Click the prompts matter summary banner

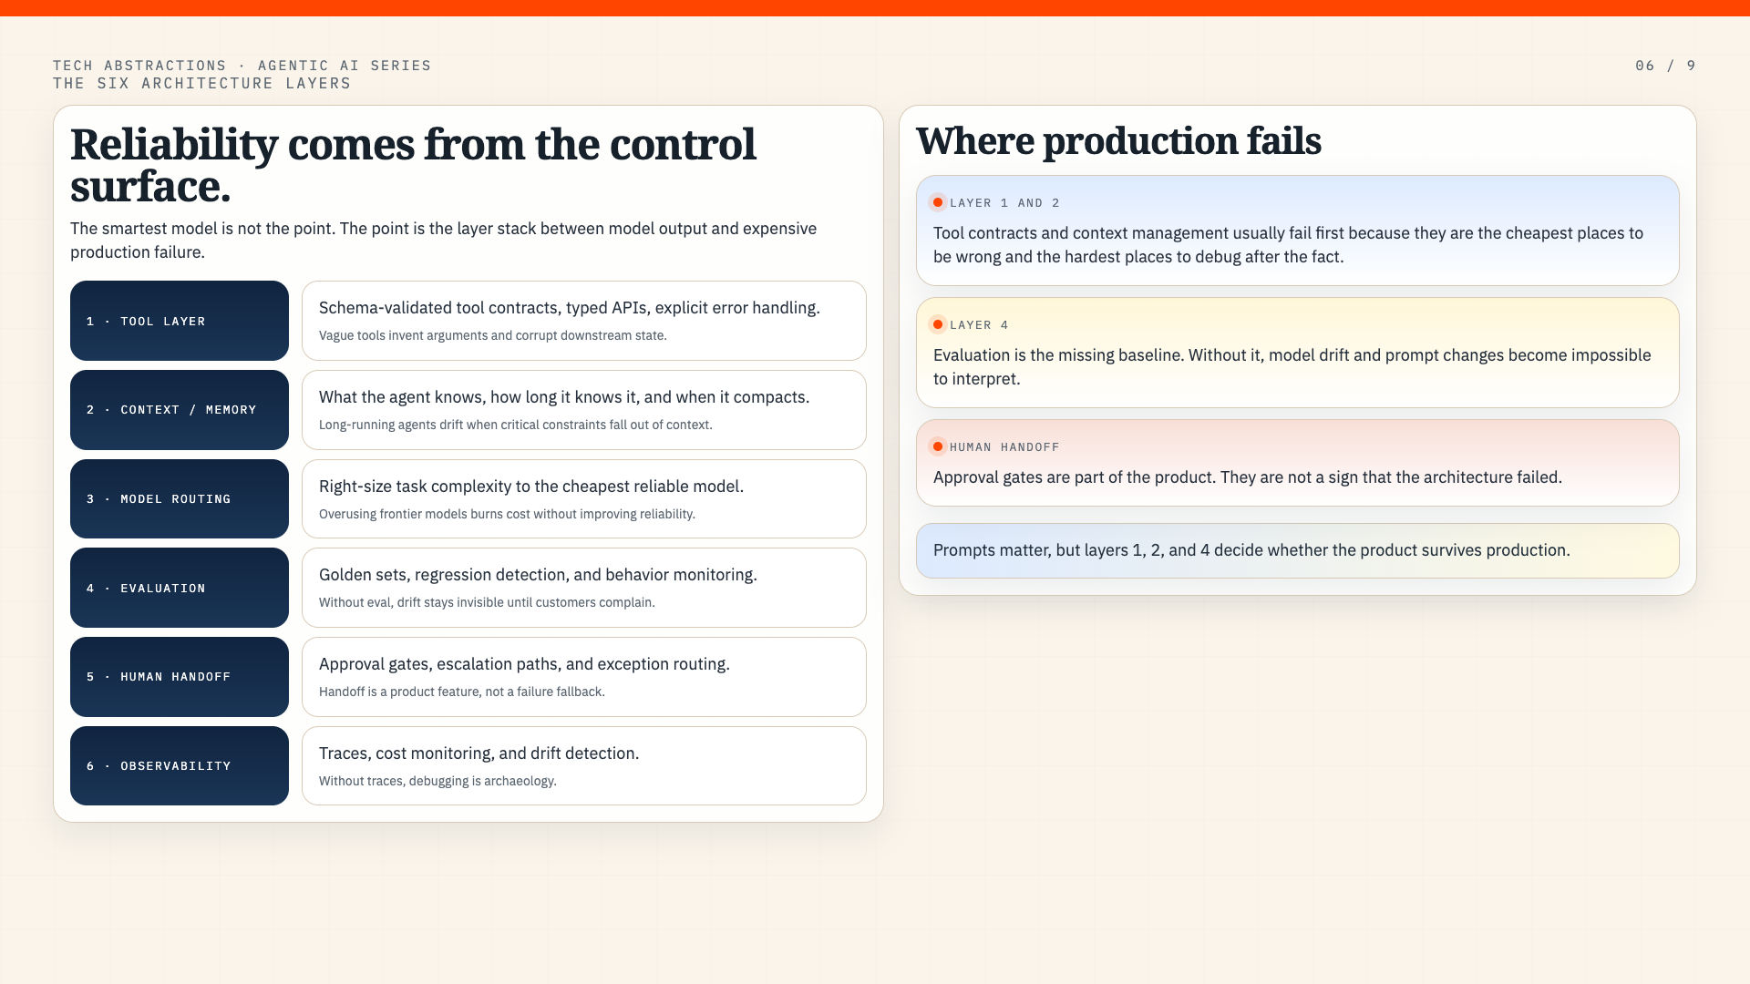(1298, 550)
